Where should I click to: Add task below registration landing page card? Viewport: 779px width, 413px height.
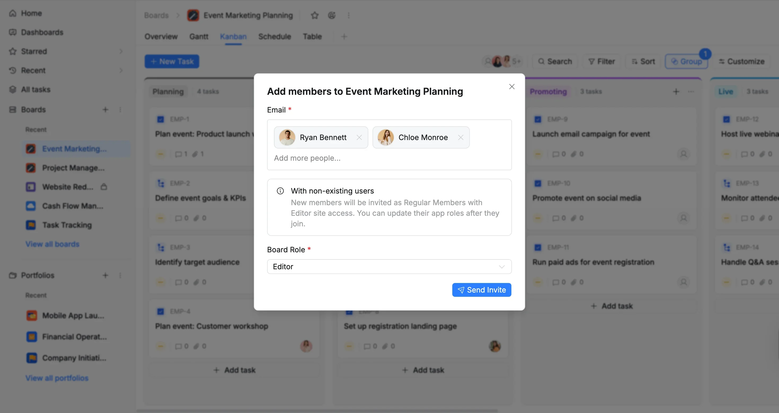coord(423,370)
